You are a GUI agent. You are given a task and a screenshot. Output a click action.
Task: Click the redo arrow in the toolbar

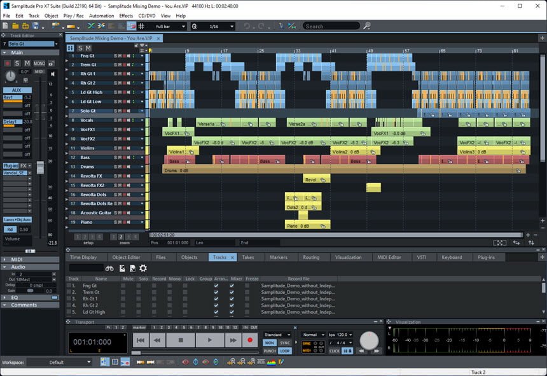(x=261, y=26)
